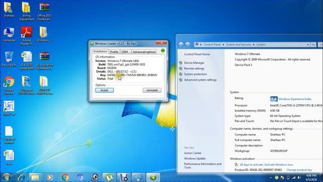Close the Windows Loader window
Image resolution: width=323 pixels, height=182 pixels.
(x=161, y=42)
